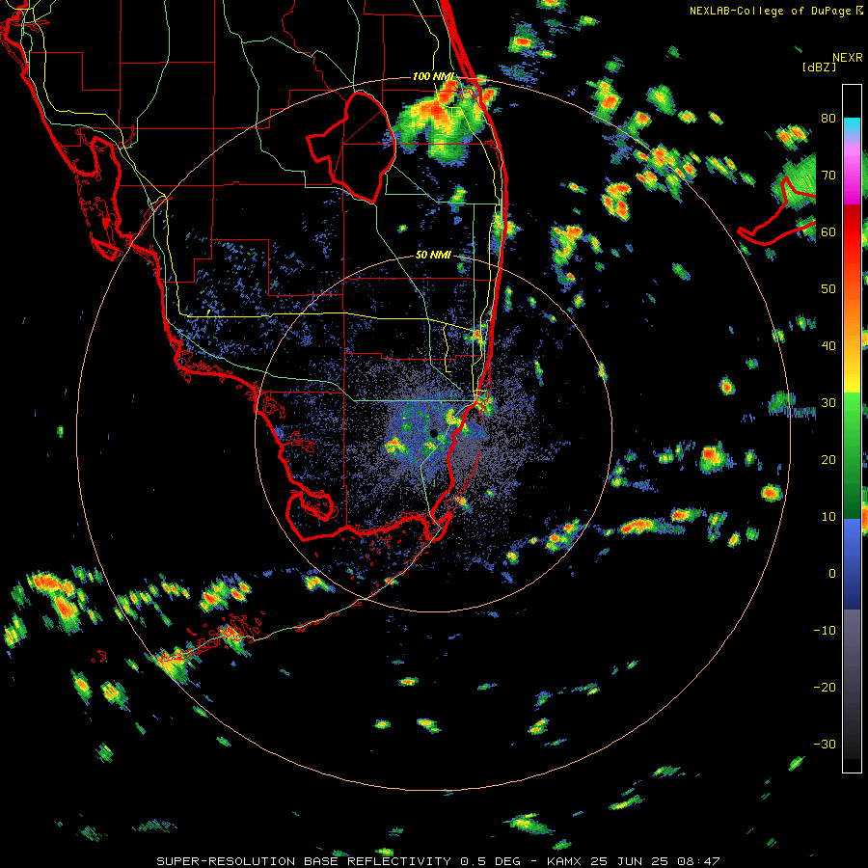Click the 10 value on the dBZ scale

coord(828,517)
